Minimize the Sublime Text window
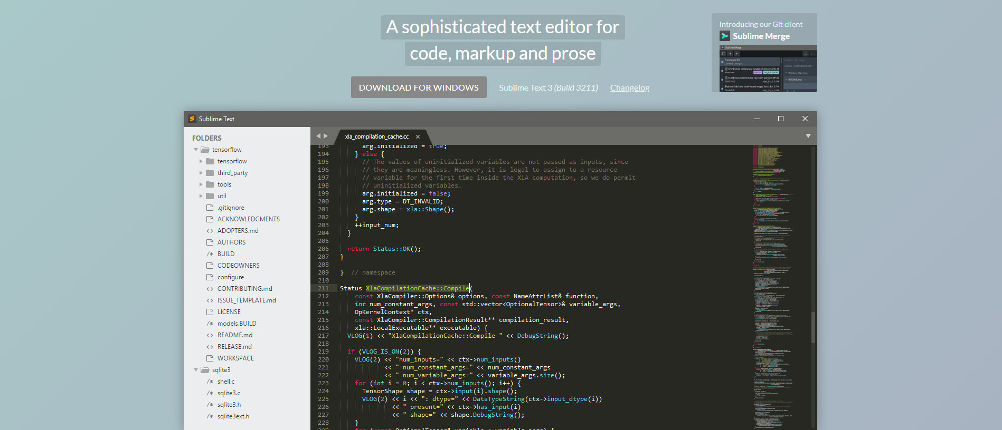Image resolution: width=1002 pixels, height=430 pixels. point(757,119)
